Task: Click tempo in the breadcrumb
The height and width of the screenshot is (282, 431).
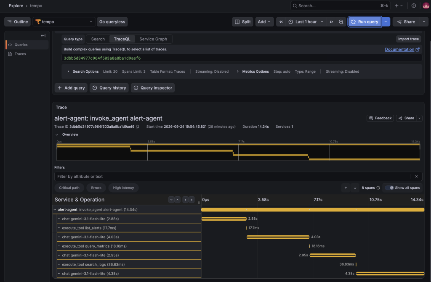Action: [x=36, y=6]
